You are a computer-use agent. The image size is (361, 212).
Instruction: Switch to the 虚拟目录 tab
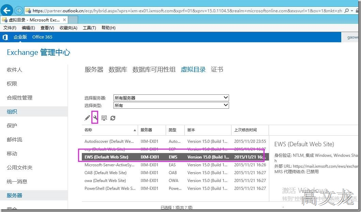click(193, 69)
